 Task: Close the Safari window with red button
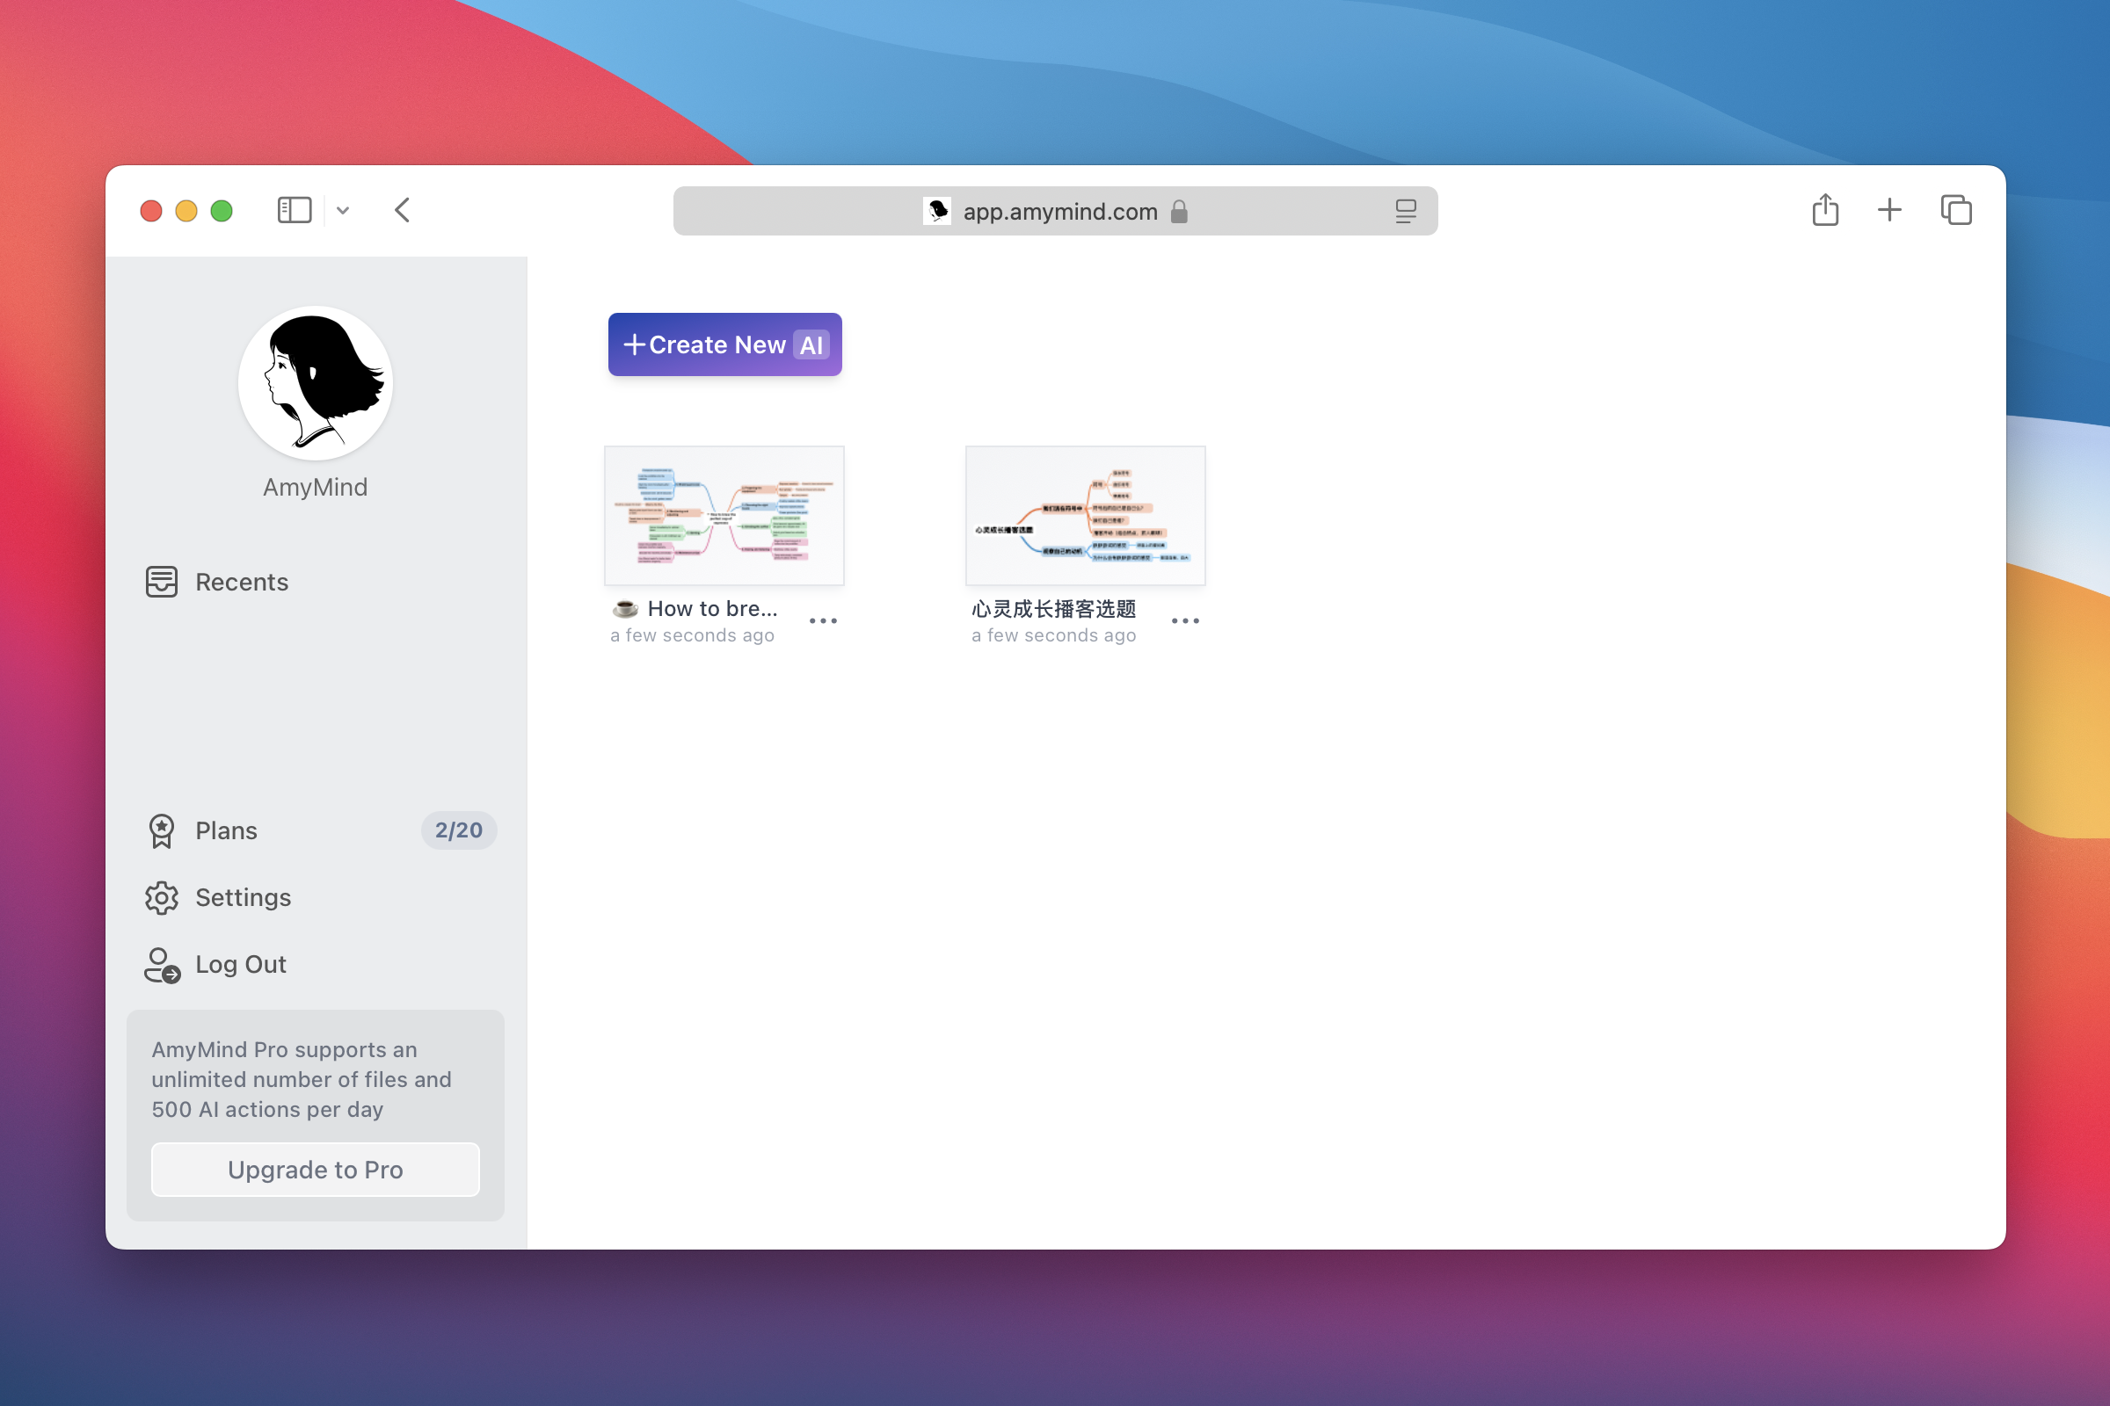tap(150, 211)
